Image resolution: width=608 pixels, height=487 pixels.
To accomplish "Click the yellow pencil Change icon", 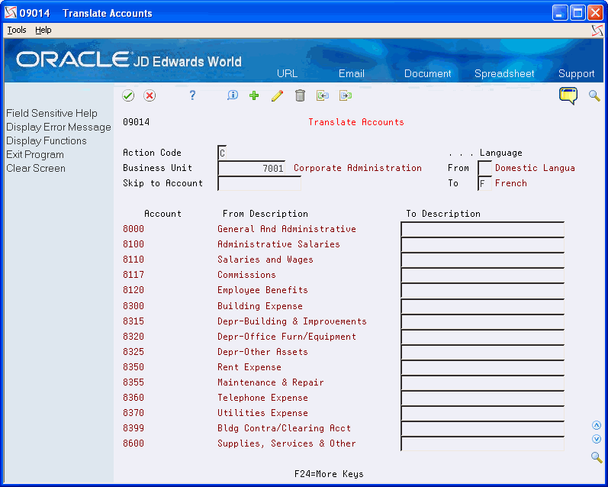I will tap(277, 95).
